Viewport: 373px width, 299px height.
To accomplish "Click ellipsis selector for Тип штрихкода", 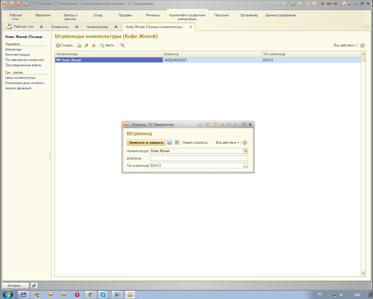I will tap(246, 166).
